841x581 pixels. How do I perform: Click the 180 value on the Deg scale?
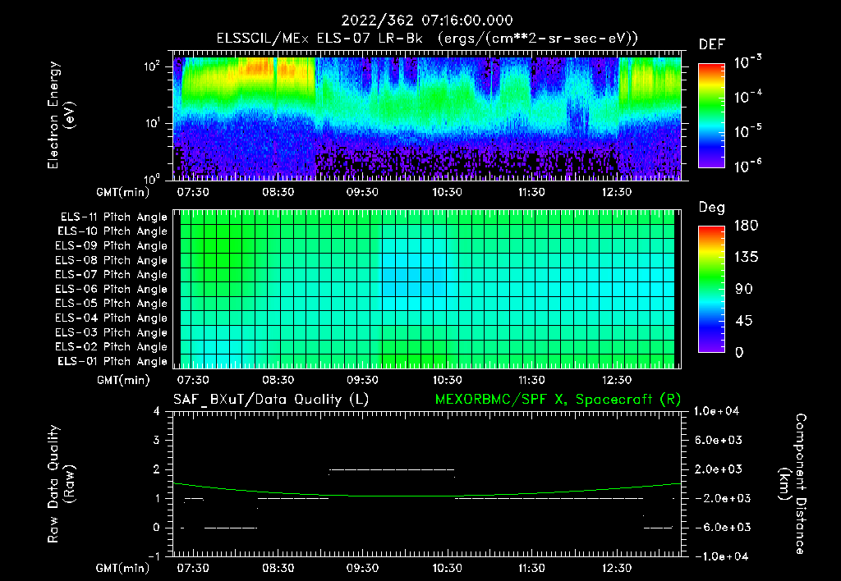746,225
